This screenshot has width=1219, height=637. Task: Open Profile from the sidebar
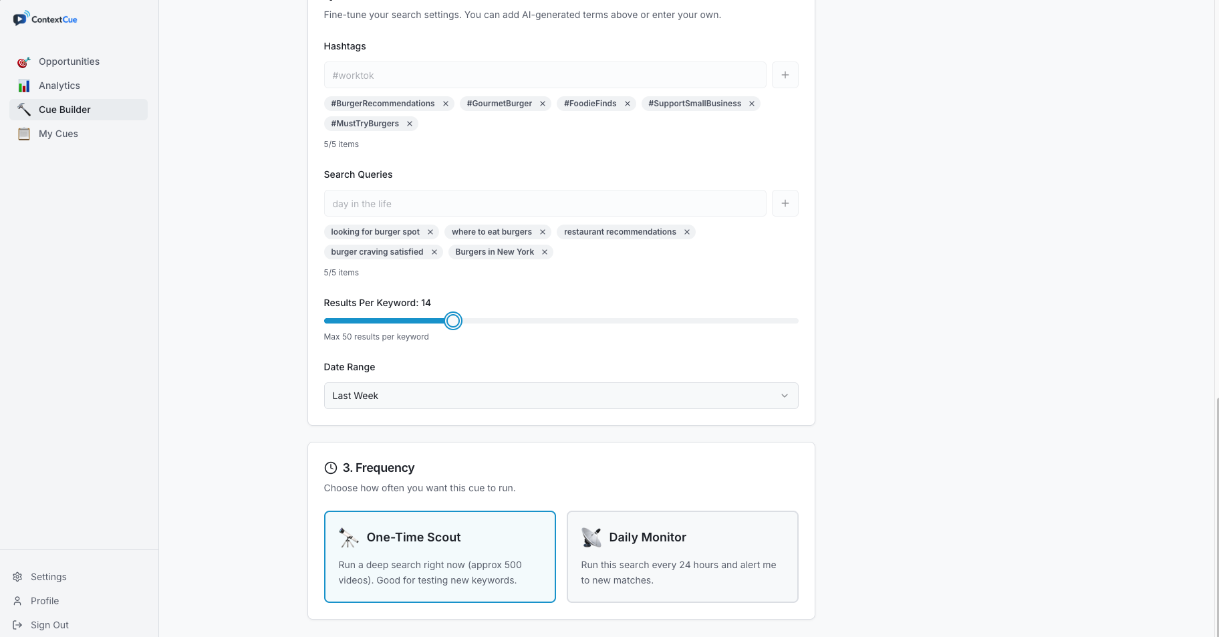coord(44,601)
